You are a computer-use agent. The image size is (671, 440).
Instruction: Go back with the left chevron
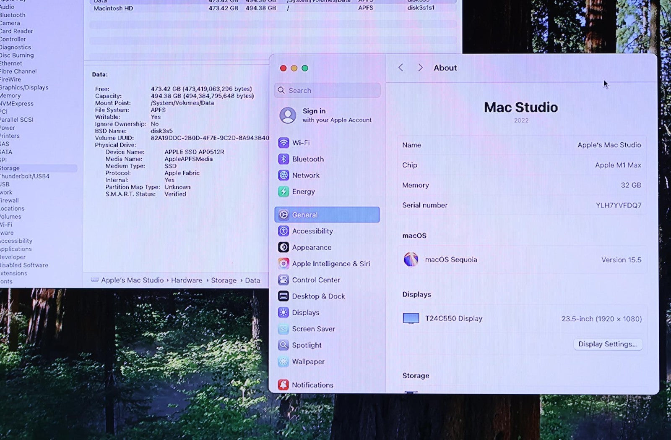coord(401,68)
